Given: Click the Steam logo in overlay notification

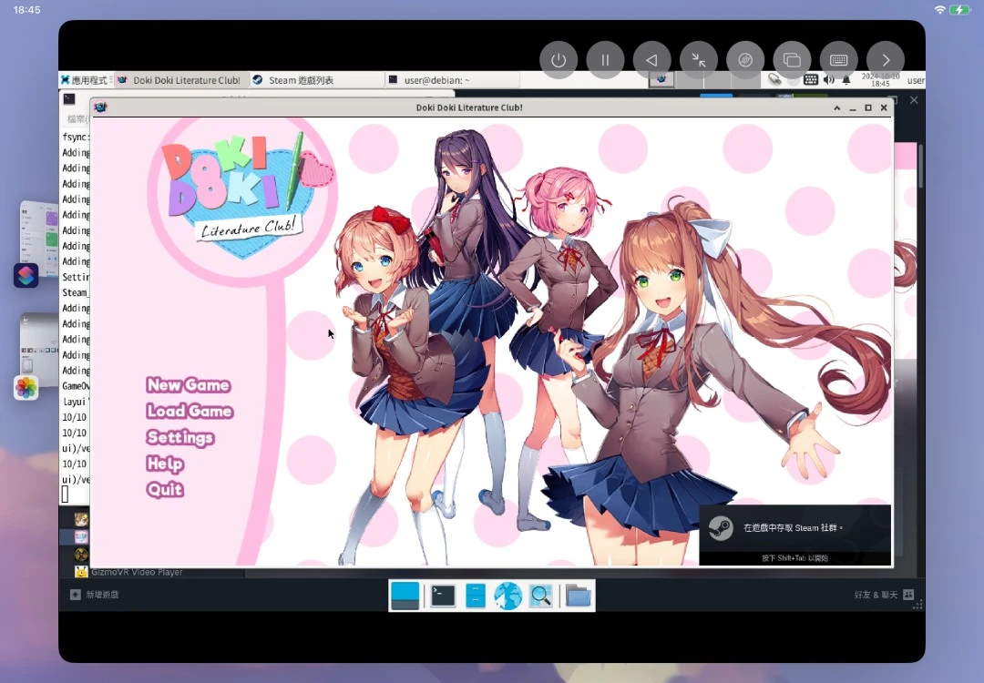Looking at the screenshot, I should 721,528.
